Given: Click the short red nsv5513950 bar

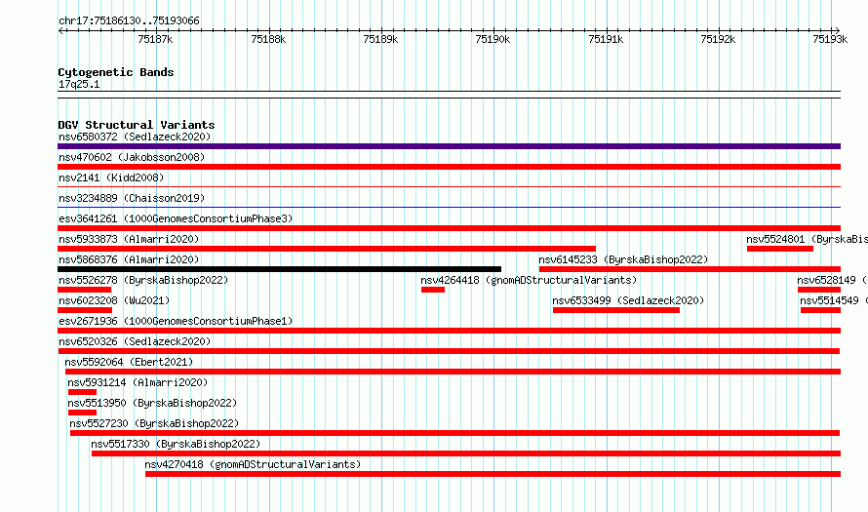Looking at the screenshot, I should pos(83,413).
